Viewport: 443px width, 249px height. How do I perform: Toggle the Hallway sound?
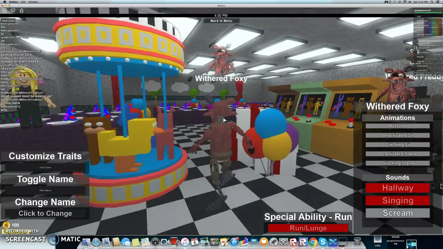398,188
